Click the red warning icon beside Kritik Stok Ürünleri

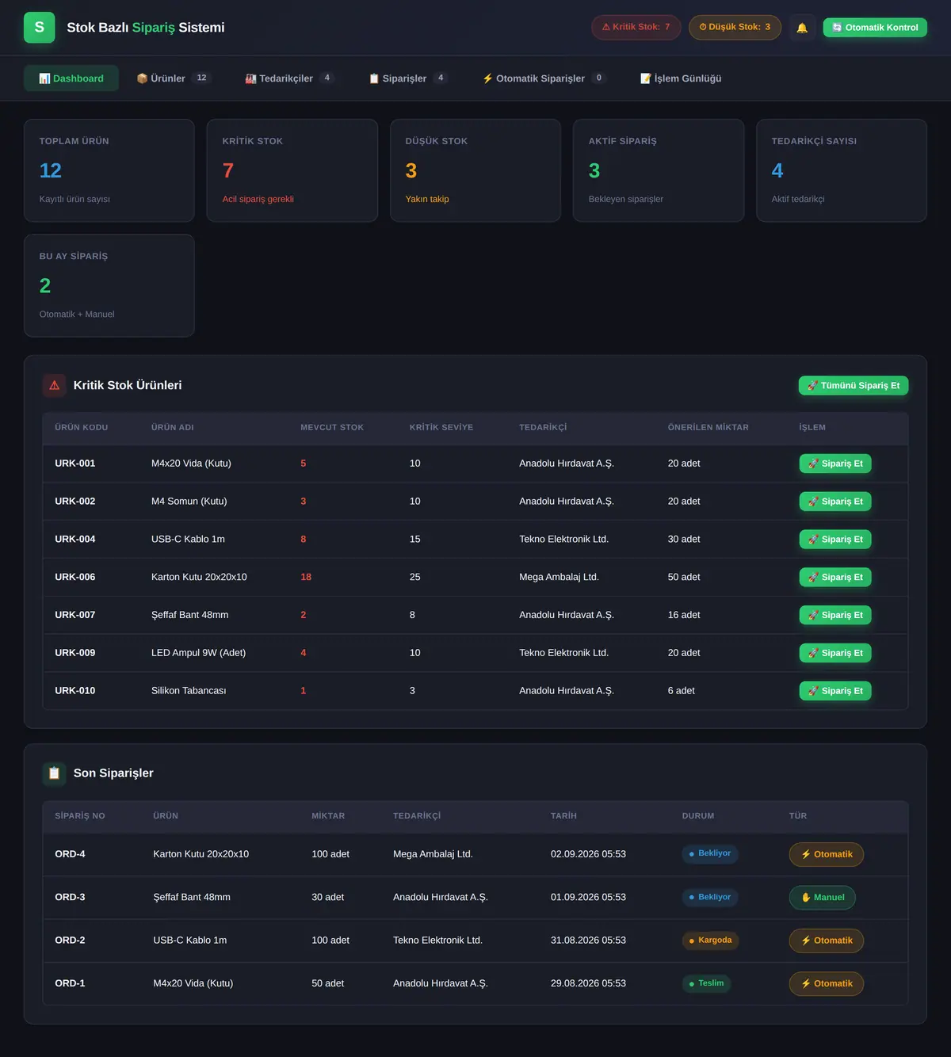(x=55, y=385)
